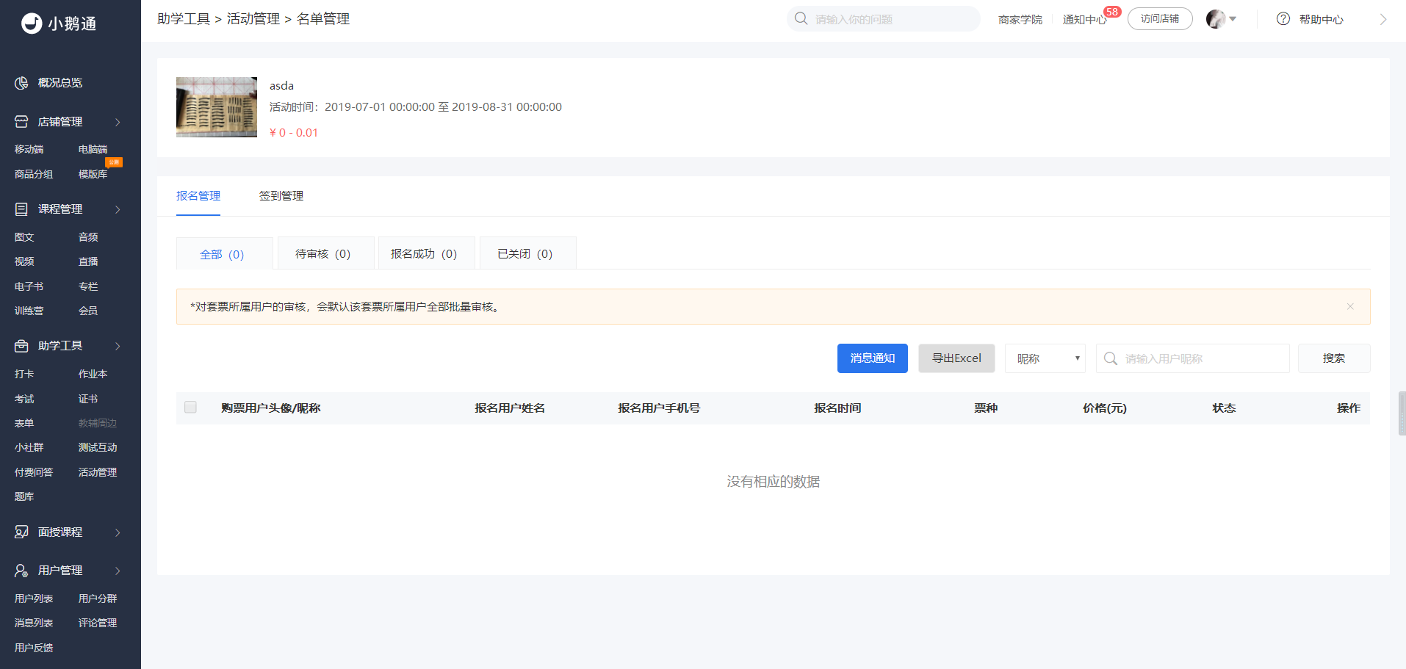Viewport: 1406px width, 669px height.
Task: Dismiss the yellow notice banner
Action: [x=1350, y=307]
